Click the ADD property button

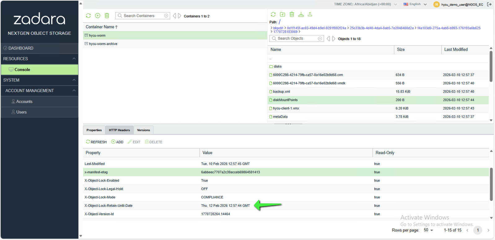[x=117, y=142]
